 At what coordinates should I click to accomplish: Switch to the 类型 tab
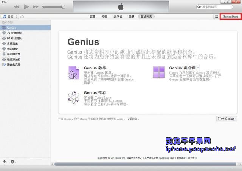(131, 17)
